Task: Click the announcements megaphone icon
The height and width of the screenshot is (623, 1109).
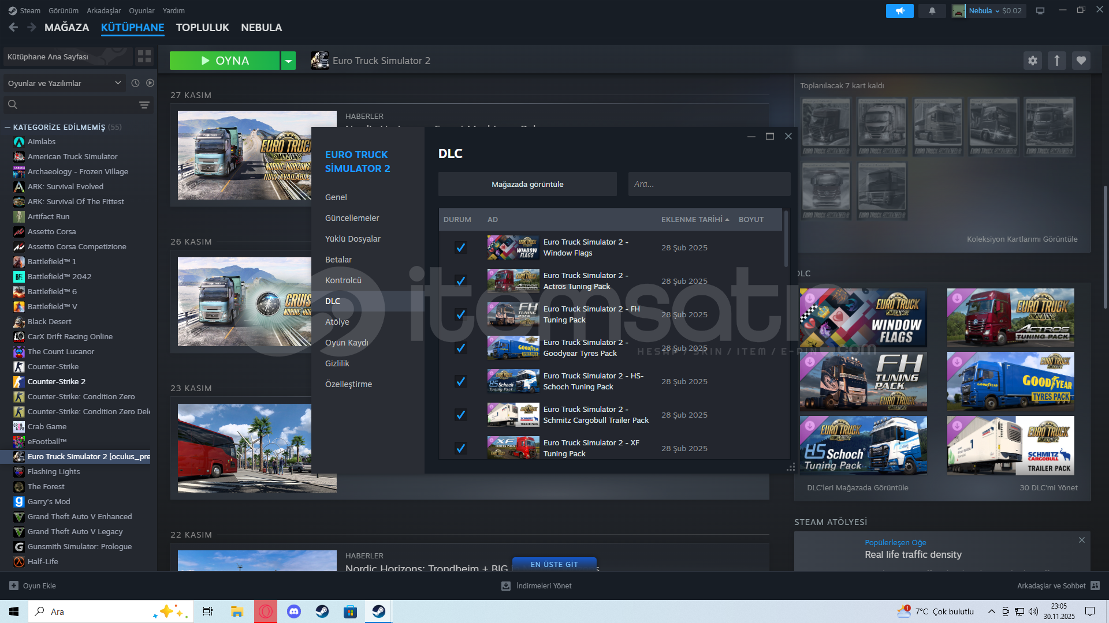Action: click(x=899, y=11)
